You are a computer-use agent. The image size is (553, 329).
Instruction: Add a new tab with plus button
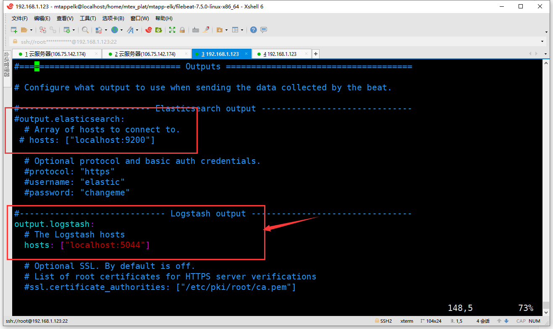pyautogui.click(x=316, y=54)
